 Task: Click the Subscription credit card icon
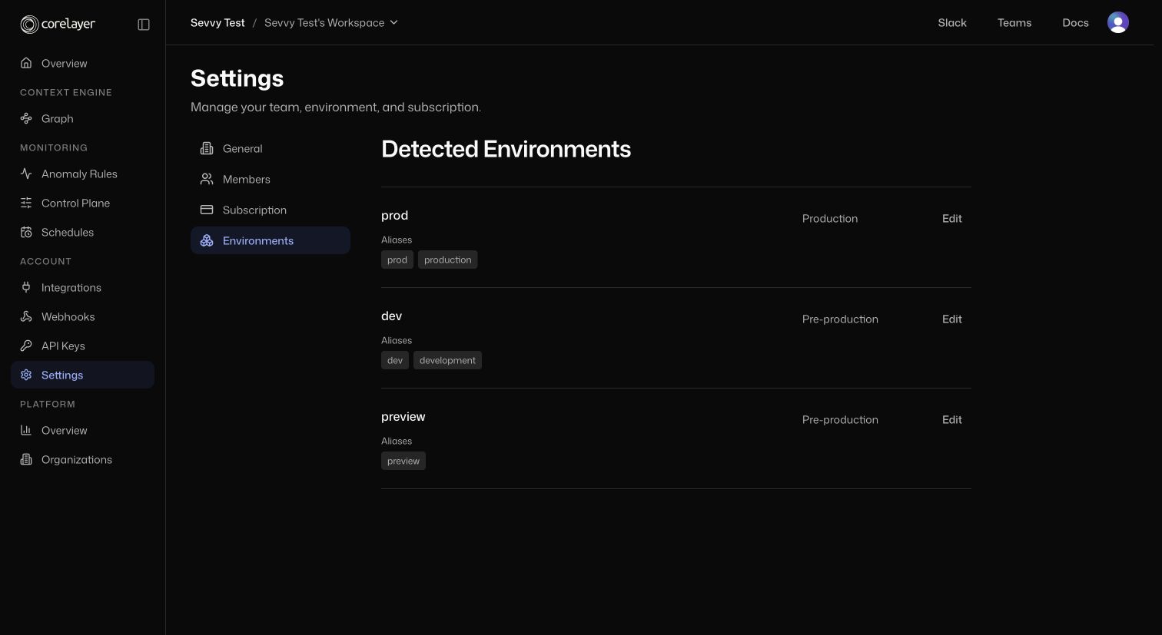207,210
